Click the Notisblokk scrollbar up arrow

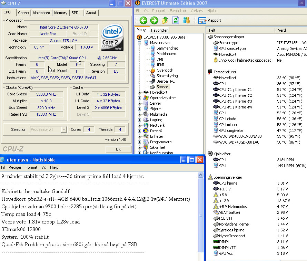(200, 175)
